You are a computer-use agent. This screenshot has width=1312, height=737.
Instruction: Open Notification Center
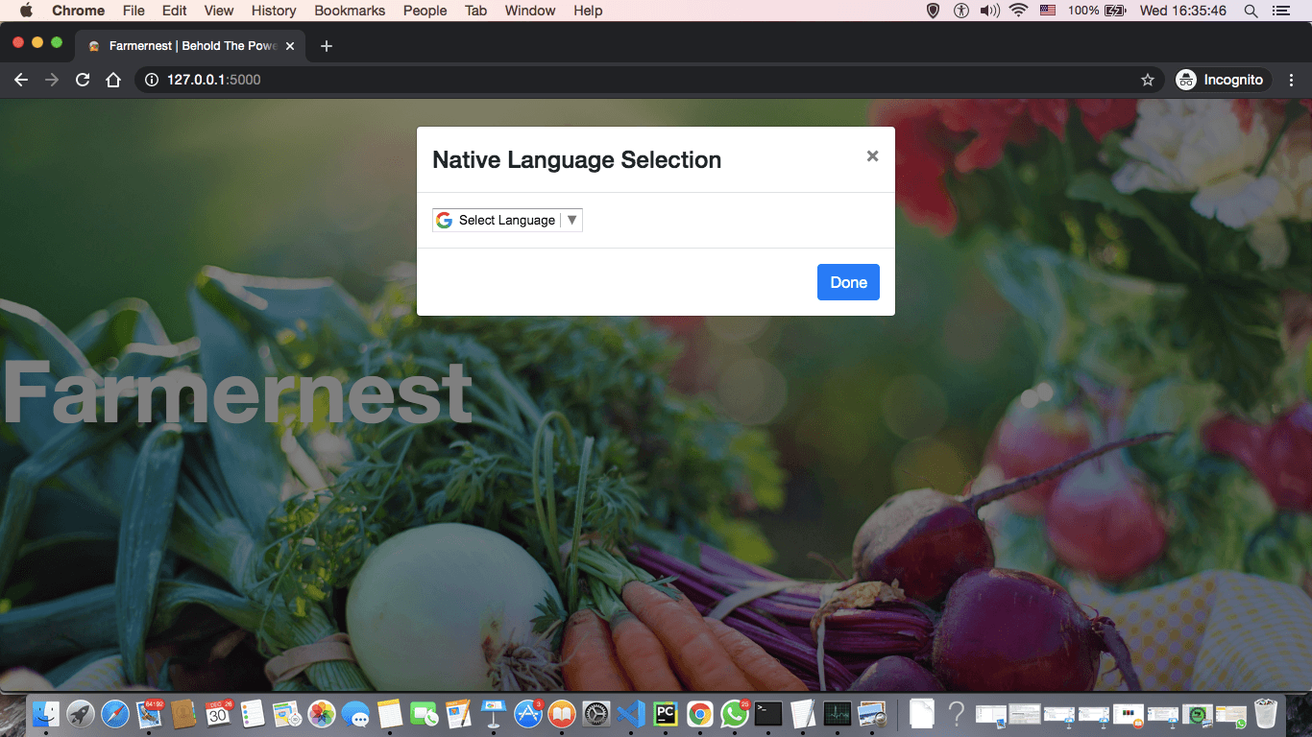coord(1280,11)
